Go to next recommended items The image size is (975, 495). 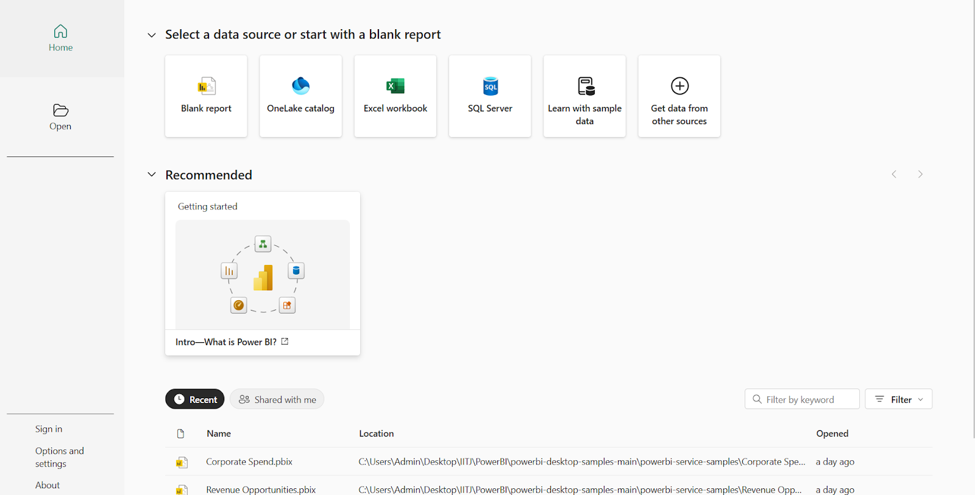point(920,174)
